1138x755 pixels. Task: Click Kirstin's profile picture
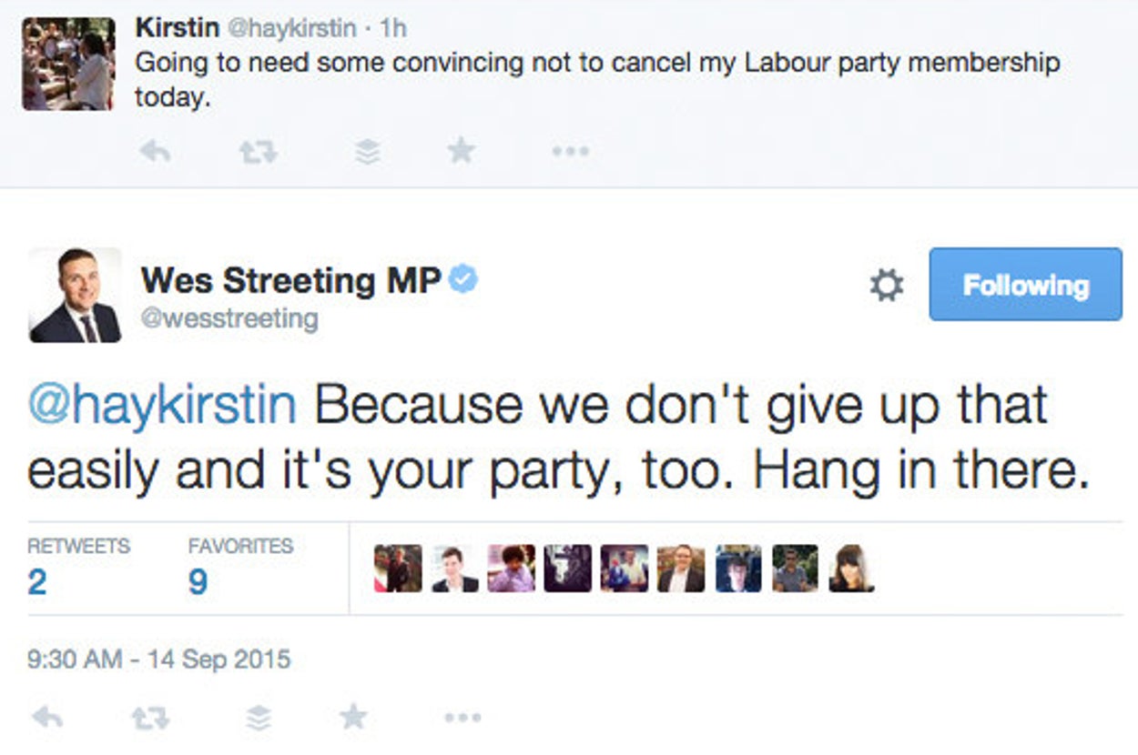[69, 64]
